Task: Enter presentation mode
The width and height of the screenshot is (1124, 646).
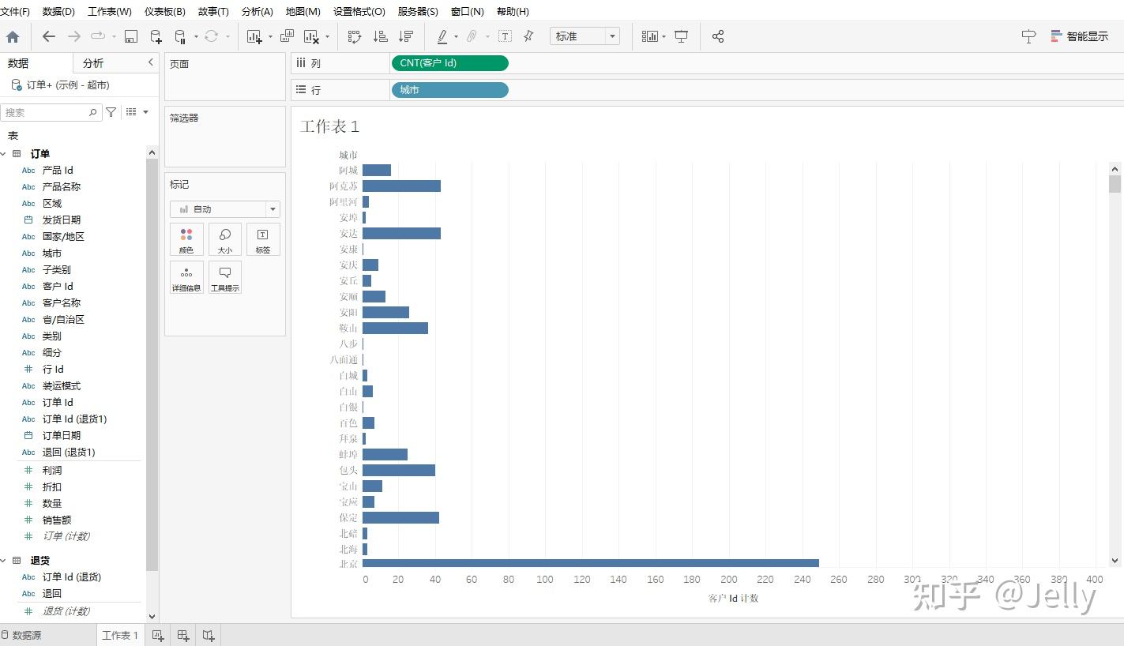Action: (x=681, y=36)
